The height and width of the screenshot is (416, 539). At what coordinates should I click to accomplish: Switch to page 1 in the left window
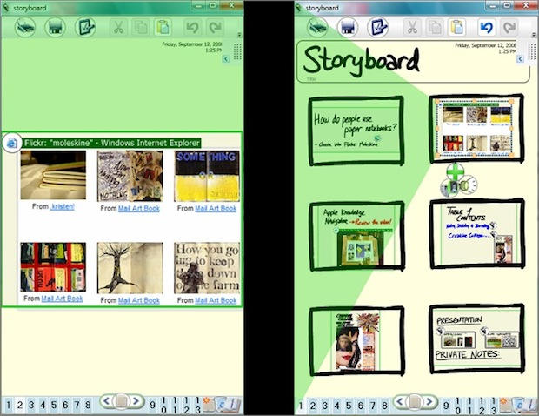click(x=9, y=405)
